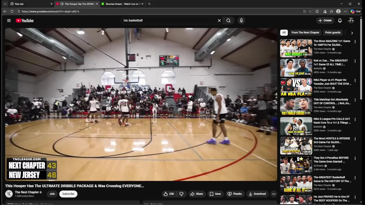Screen dimensions: 365x205
Task: Open the Create menu
Action: 325,20
